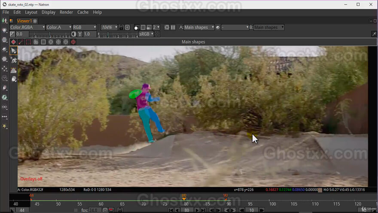The height and width of the screenshot is (213, 378).
Task: Adjust the gamma slider
Action: pyautogui.click(x=118, y=34)
